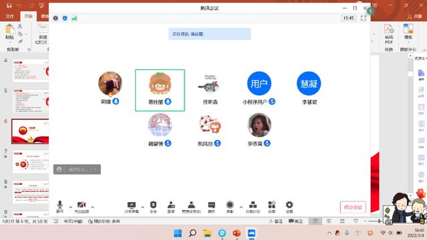The height and width of the screenshot is (240, 427).
Task: Switch to slide sorter view in status bar
Action: tap(329, 221)
